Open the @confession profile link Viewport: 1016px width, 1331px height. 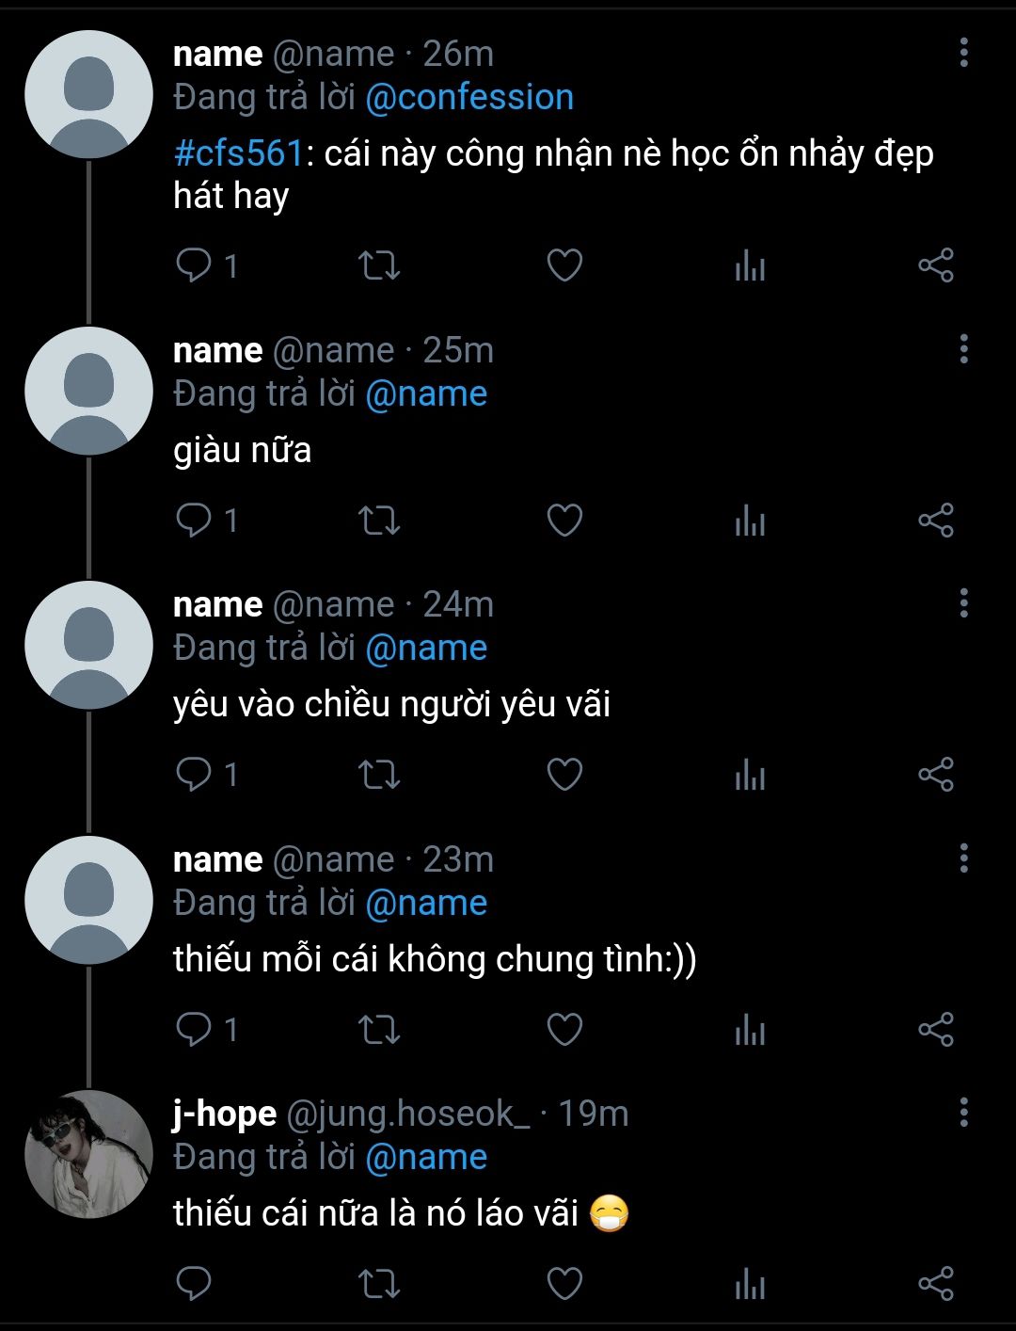[468, 97]
